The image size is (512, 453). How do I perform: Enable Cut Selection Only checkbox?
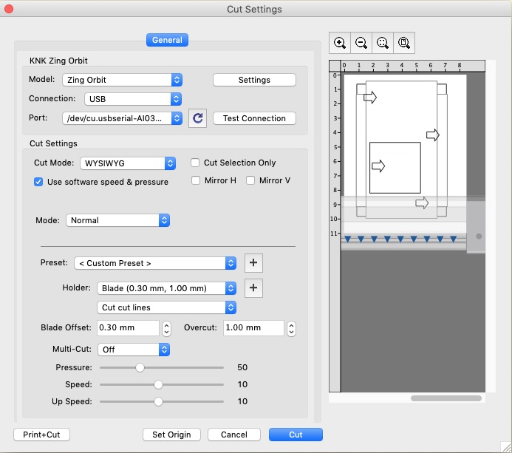click(x=195, y=163)
